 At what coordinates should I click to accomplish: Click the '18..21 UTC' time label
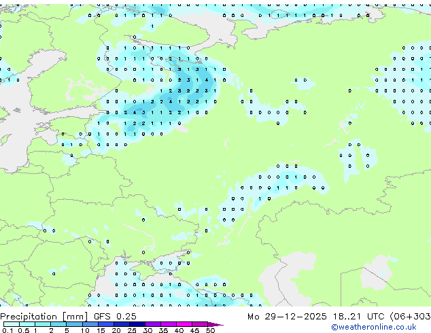click(x=358, y=317)
